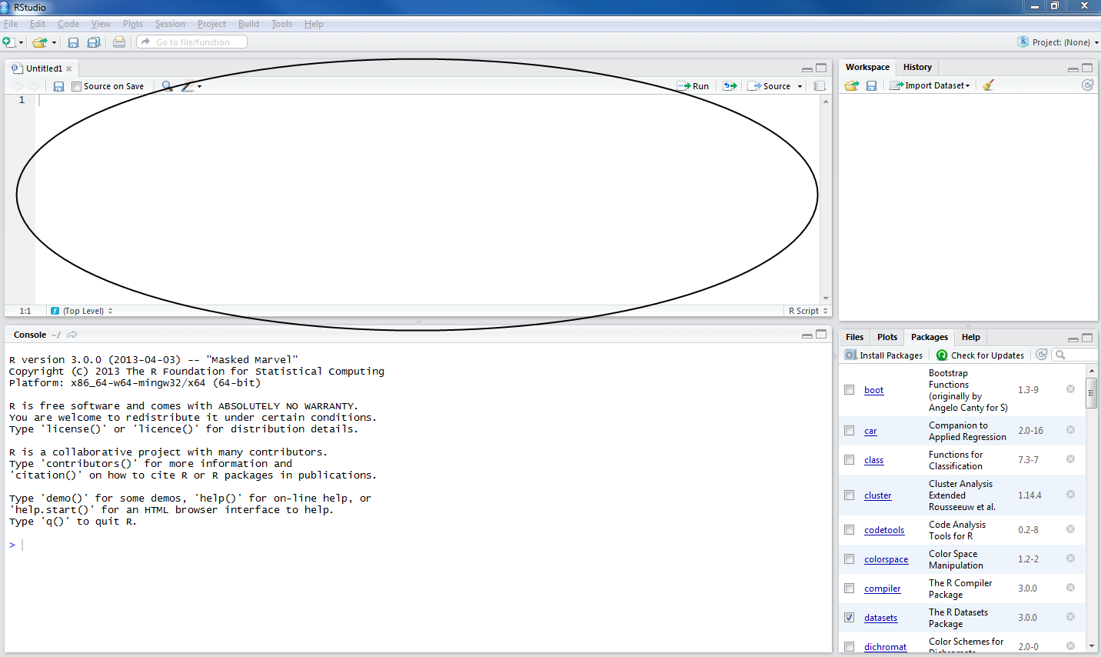Click the print icon in main toolbar
1101x657 pixels.
tap(119, 42)
